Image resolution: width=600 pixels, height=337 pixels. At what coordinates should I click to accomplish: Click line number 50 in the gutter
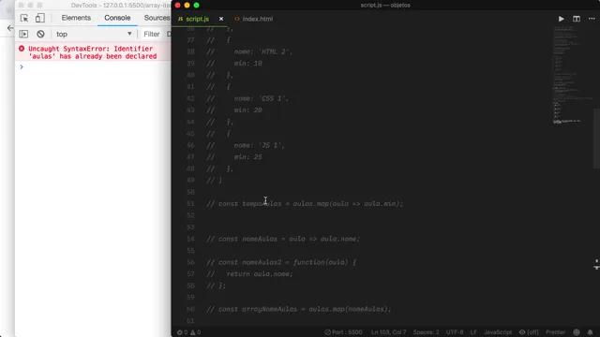190,192
